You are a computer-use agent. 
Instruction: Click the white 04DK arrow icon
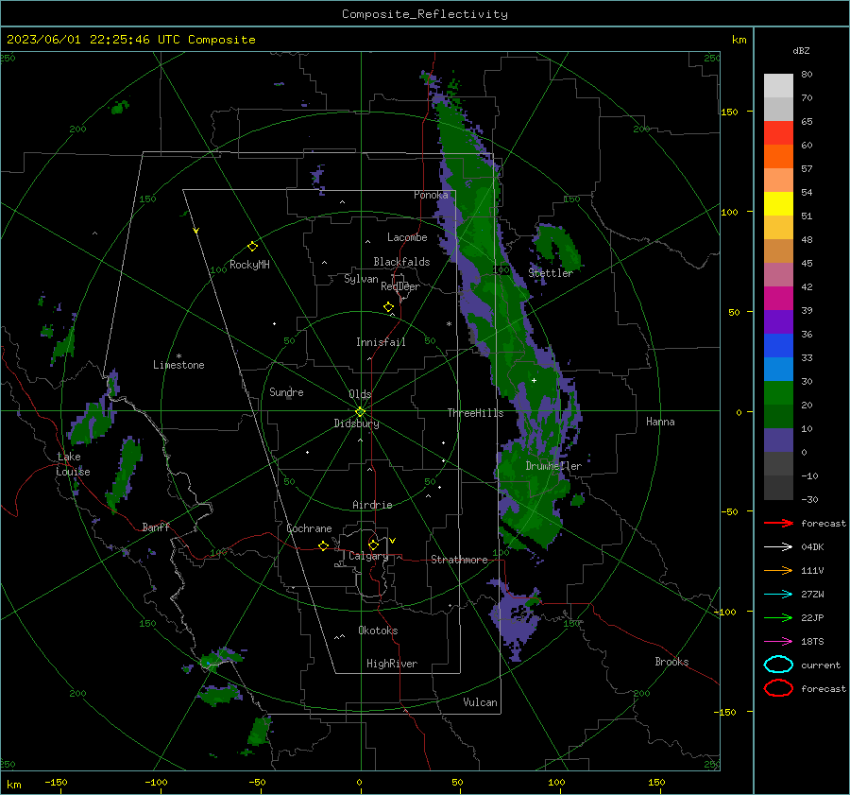click(x=778, y=546)
